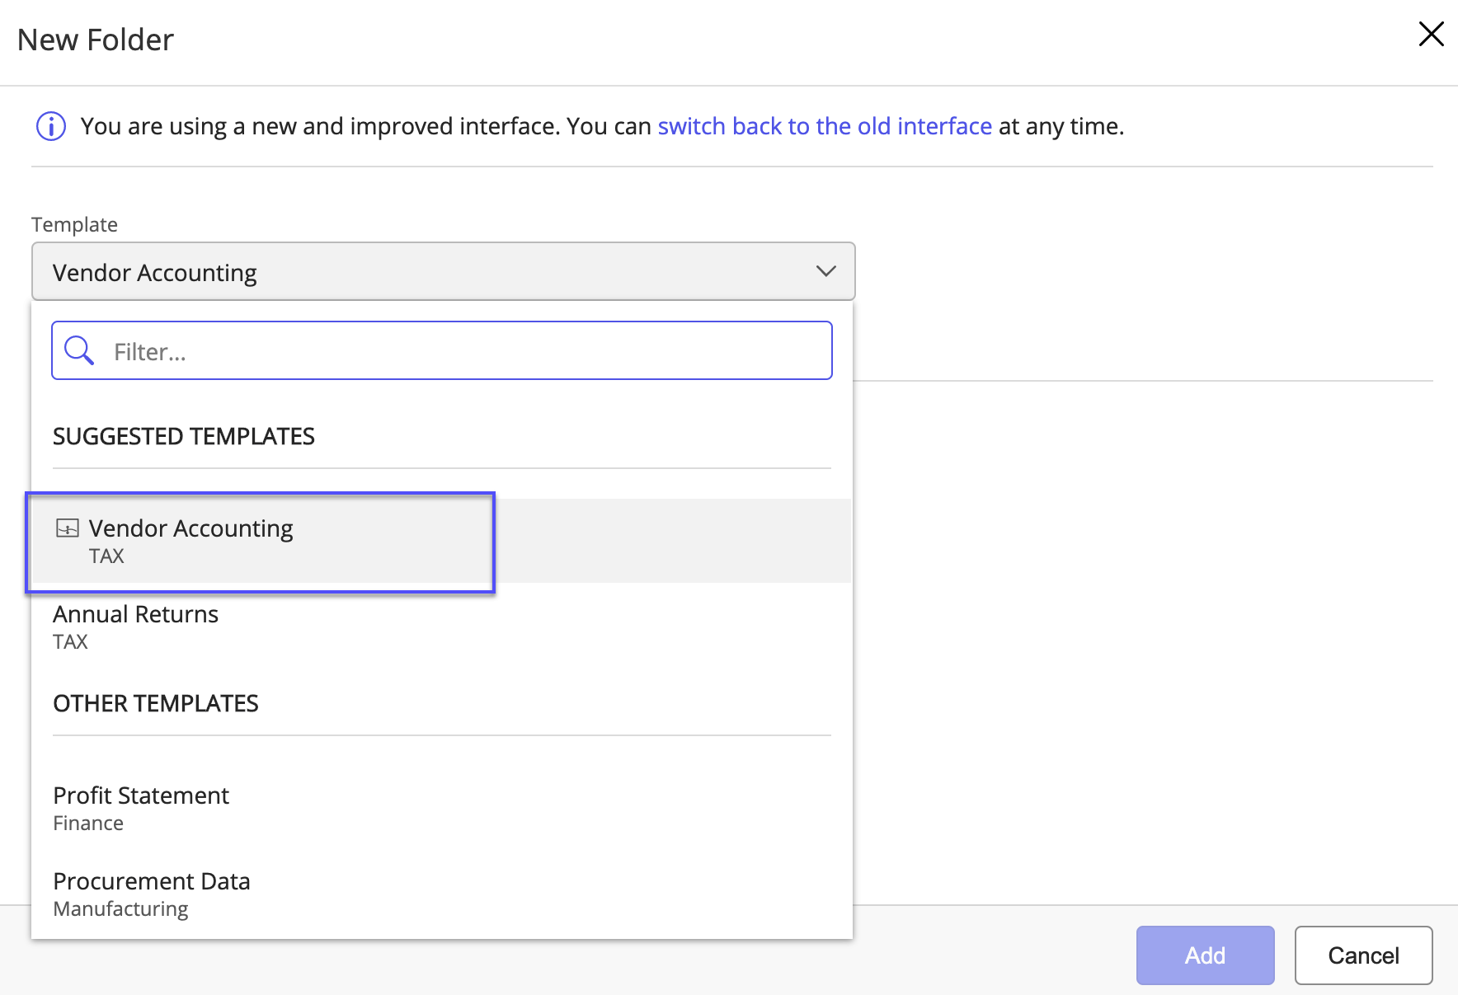Click the Finance category under Profit Statement
The height and width of the screenshot is (995, 1458).
(x=88, y=824)
